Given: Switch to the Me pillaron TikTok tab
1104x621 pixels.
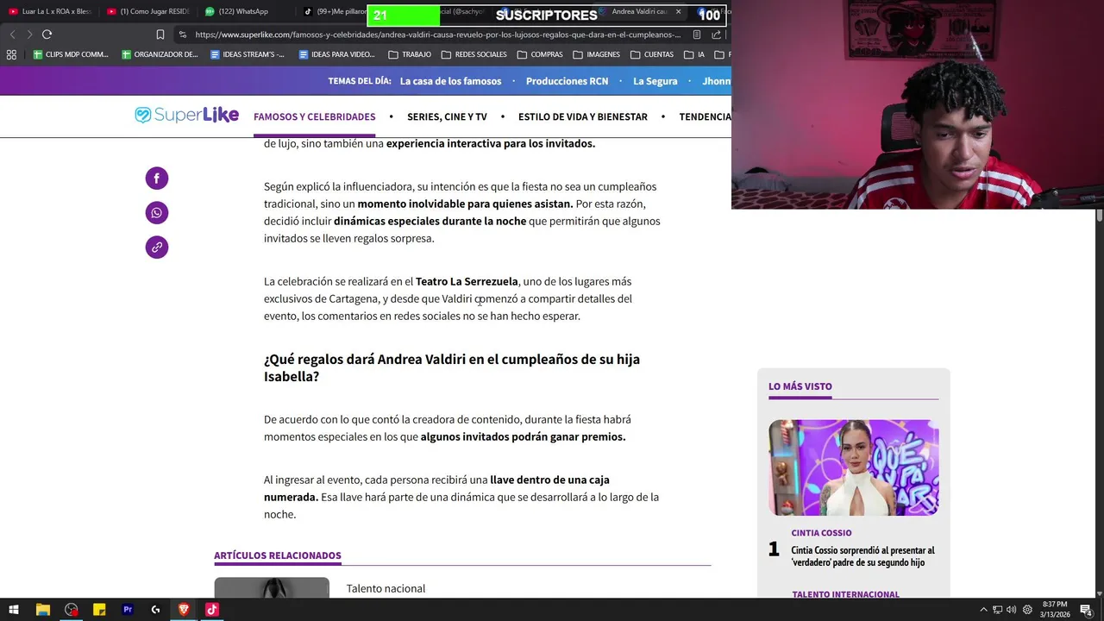Looking at the screenshot, I should pos(336,12).
